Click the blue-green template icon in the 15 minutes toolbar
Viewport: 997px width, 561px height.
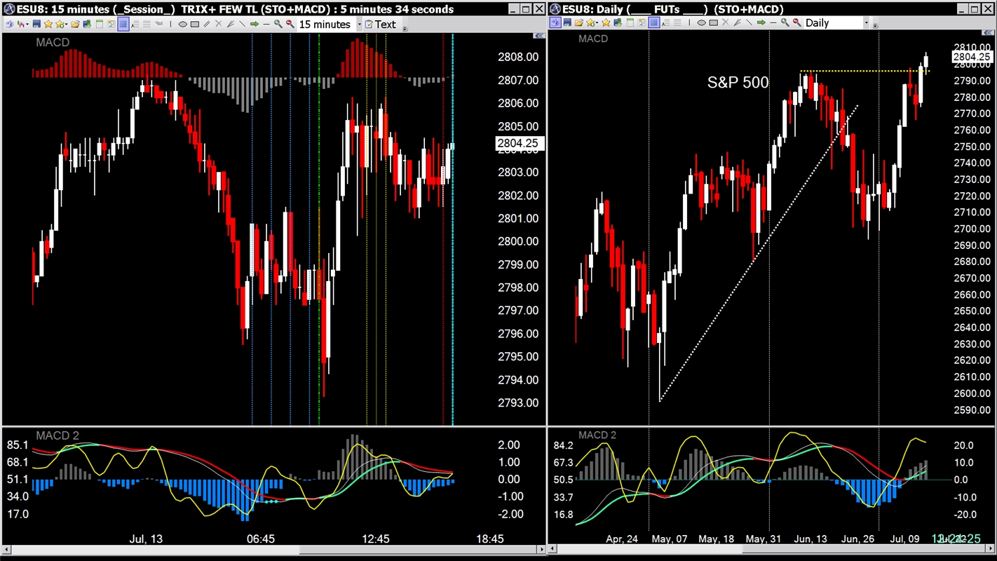coord(87,24)
